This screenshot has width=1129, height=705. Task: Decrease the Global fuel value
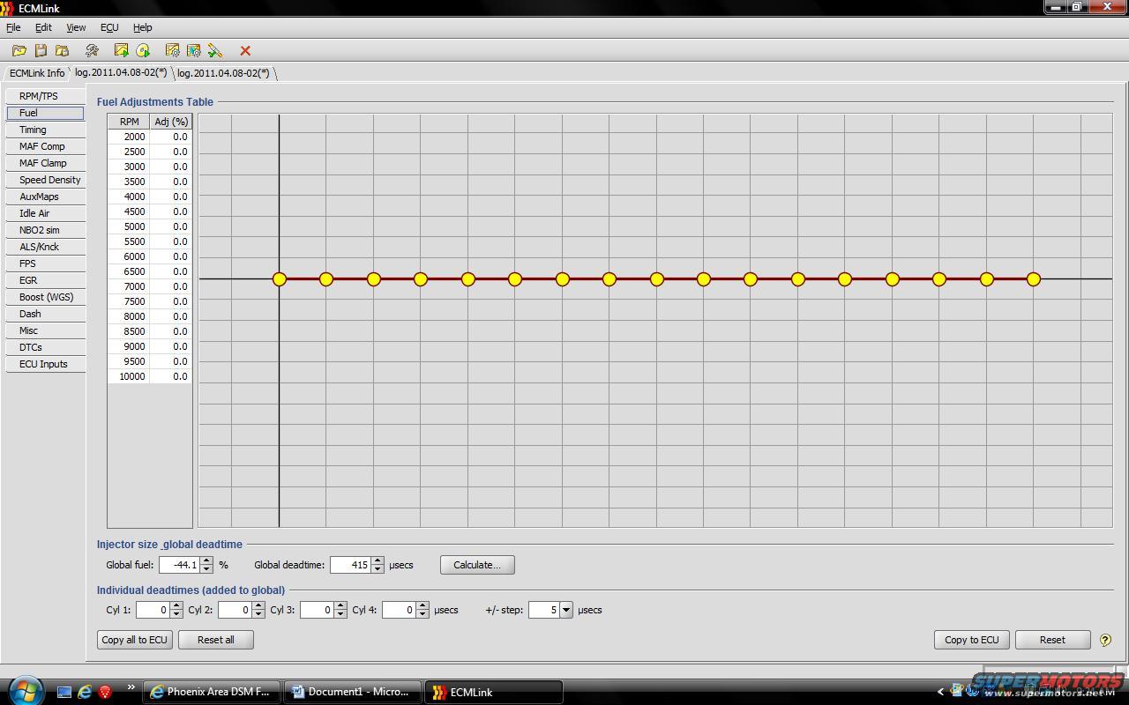[x=206, y=569]
